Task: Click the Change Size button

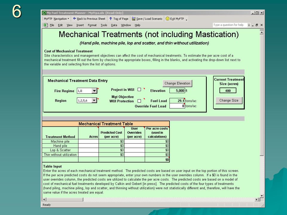Action: pos(229,100)
